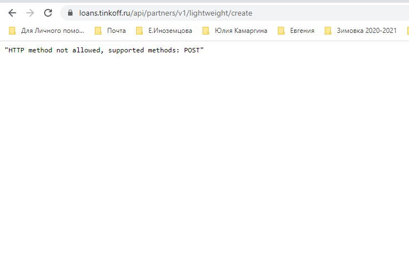Open the 'Для Личного помо...' bookmark folder
The width and height of the screenshot is (409, 253).
(x=46, y=31)
